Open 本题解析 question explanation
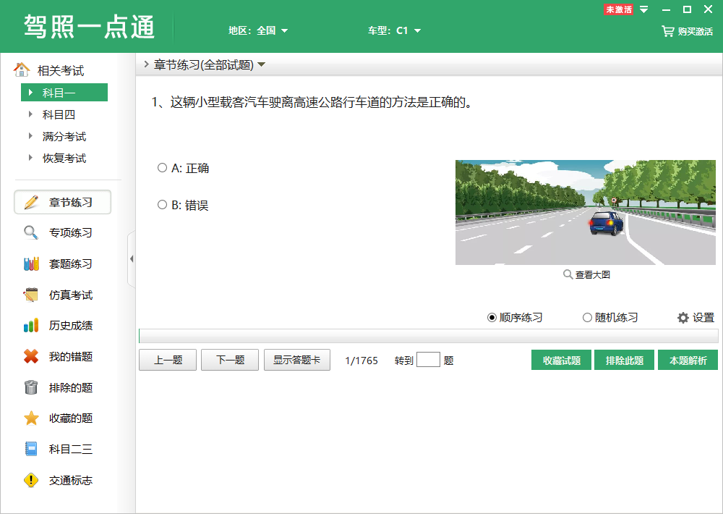The image size is (723, 514). [x=688, y=360]
